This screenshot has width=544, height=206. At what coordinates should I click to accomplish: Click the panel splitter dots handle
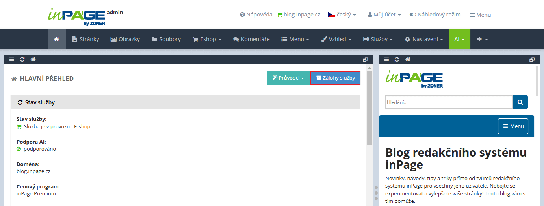(x=376, y=193)
